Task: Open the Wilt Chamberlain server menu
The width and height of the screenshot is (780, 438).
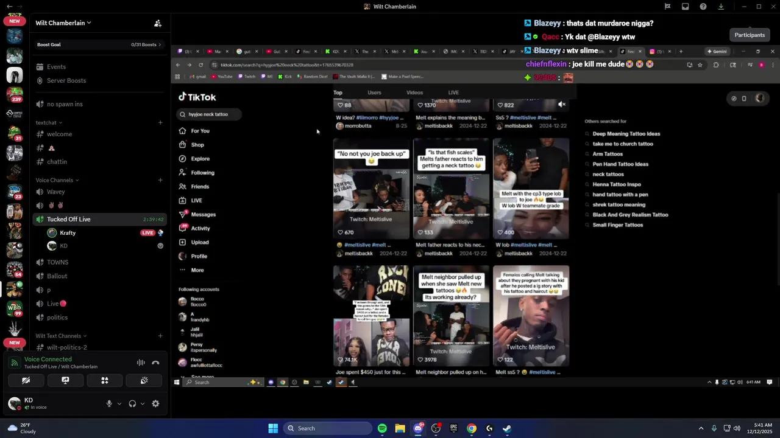Action: pyautogui.click(x=63, y=23)
